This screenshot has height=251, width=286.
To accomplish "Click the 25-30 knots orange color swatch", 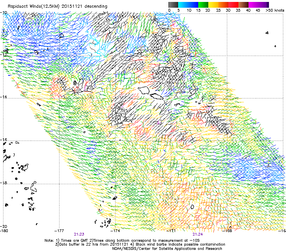I will [223, 5].
